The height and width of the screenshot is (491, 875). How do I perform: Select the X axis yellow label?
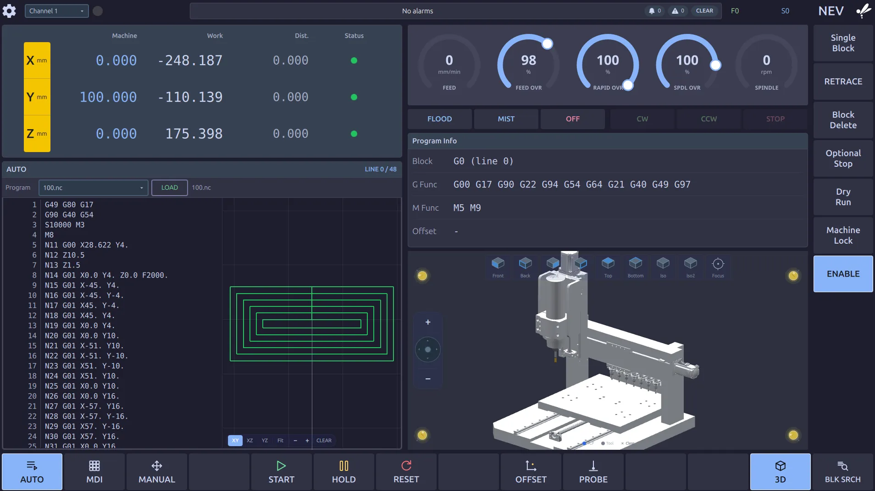point(37,60)
